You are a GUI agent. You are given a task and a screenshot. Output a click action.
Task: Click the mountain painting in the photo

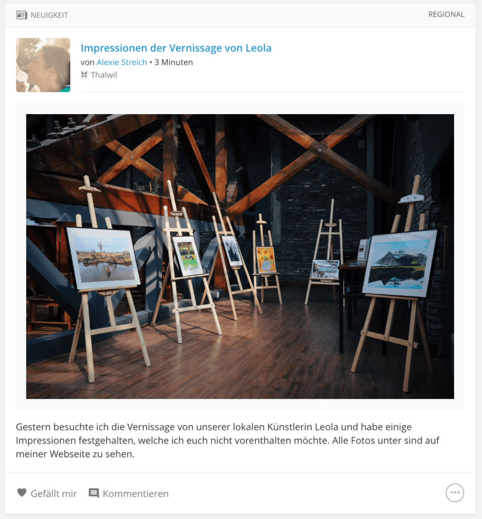pyautogui.click(x=400, y=264)
